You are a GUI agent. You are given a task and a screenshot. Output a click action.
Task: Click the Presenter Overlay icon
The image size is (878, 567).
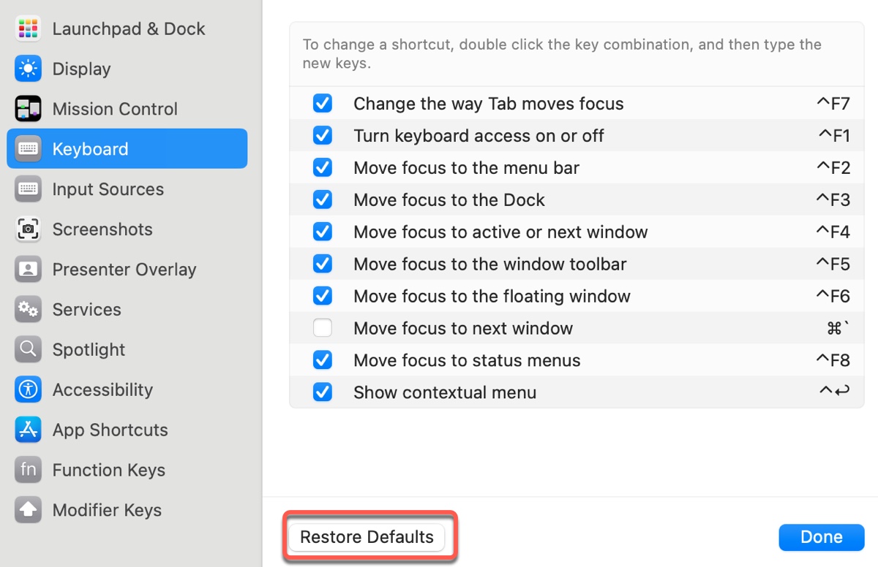28,270
